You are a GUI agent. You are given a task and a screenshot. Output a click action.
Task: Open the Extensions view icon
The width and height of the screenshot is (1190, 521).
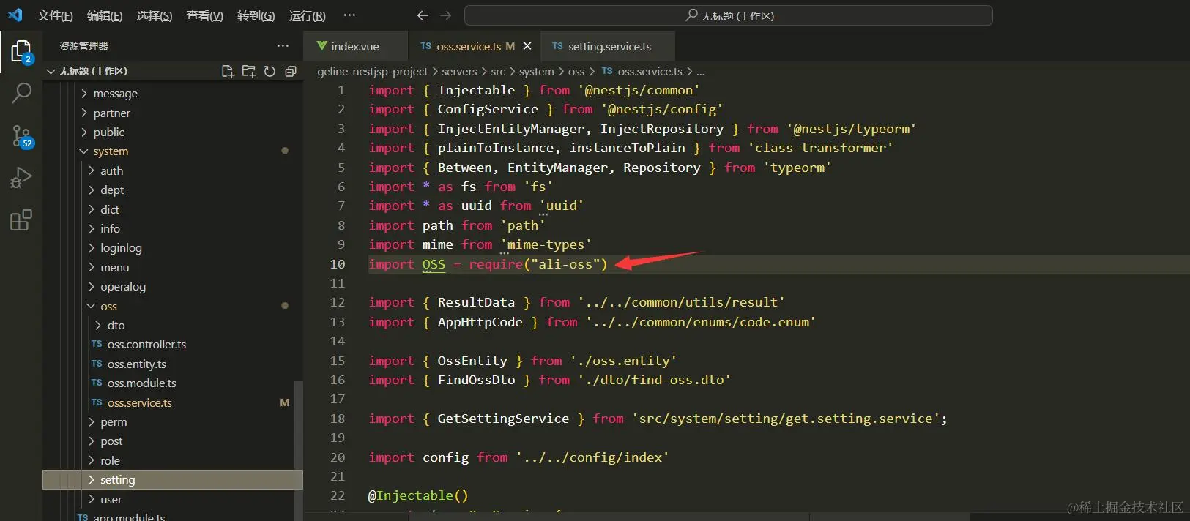21,220
